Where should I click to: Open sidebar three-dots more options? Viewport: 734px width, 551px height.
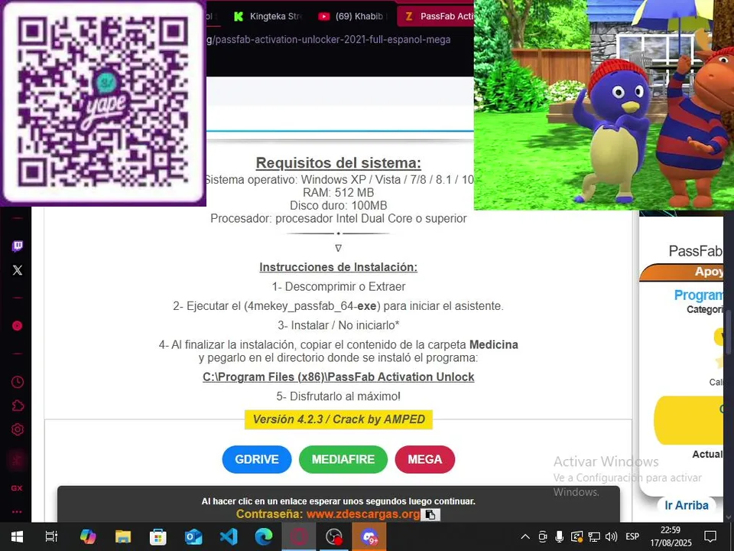tap(17, 512)
